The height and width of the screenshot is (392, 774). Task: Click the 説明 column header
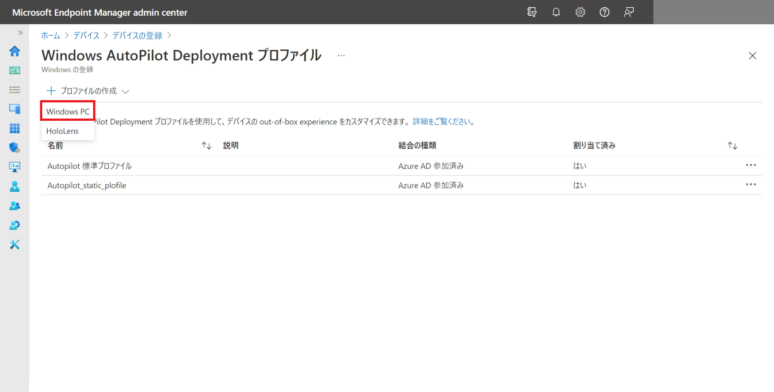pyautogui.click(x=231, y=145)
